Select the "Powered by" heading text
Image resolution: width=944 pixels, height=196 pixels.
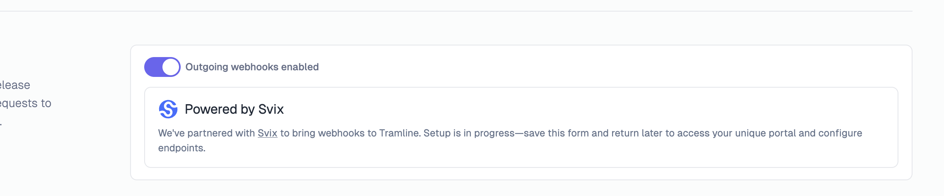click(x=220, y=109)
